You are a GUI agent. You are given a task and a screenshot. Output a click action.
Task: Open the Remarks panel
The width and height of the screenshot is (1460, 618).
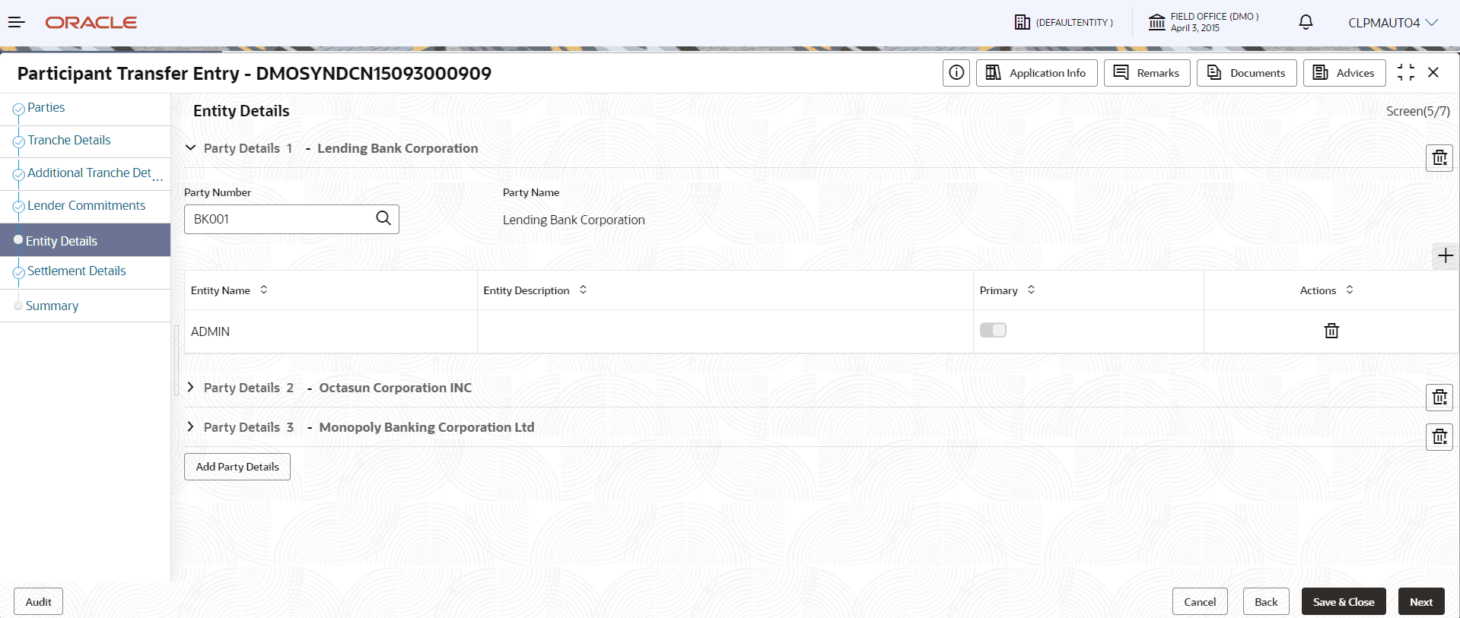pyautogui.click(x=1147, y=73)
